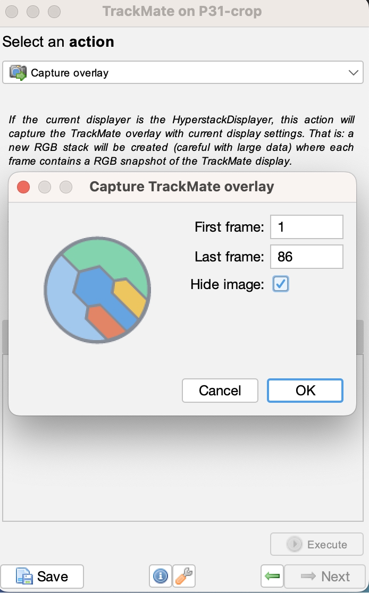Click the Next navigation control
Viewport: 369px width, 593px height.
point(325,576)
